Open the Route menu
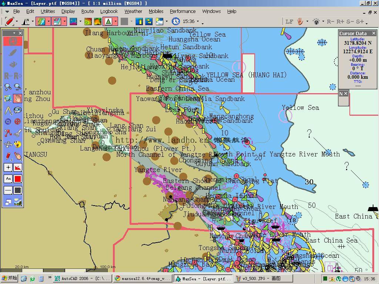379x284 pixels. tap(87, 11)
